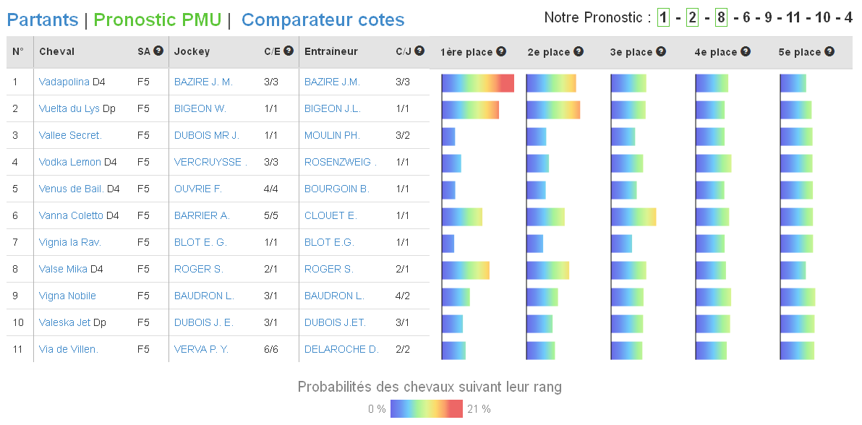
Task: Click Vadapolina's 1ère place probability bar
Action: (x=478, y=83)
